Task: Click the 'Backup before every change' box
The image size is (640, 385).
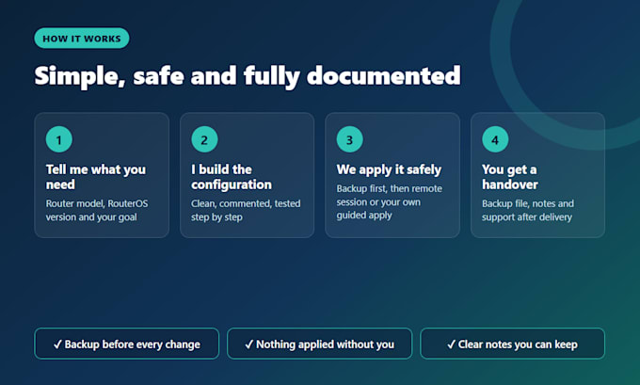Action: pos(126,344)
